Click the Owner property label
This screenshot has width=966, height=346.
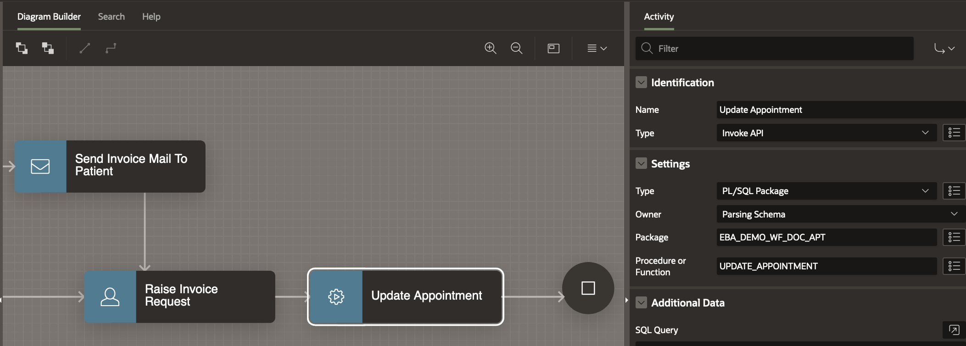(x=648, y=214)
